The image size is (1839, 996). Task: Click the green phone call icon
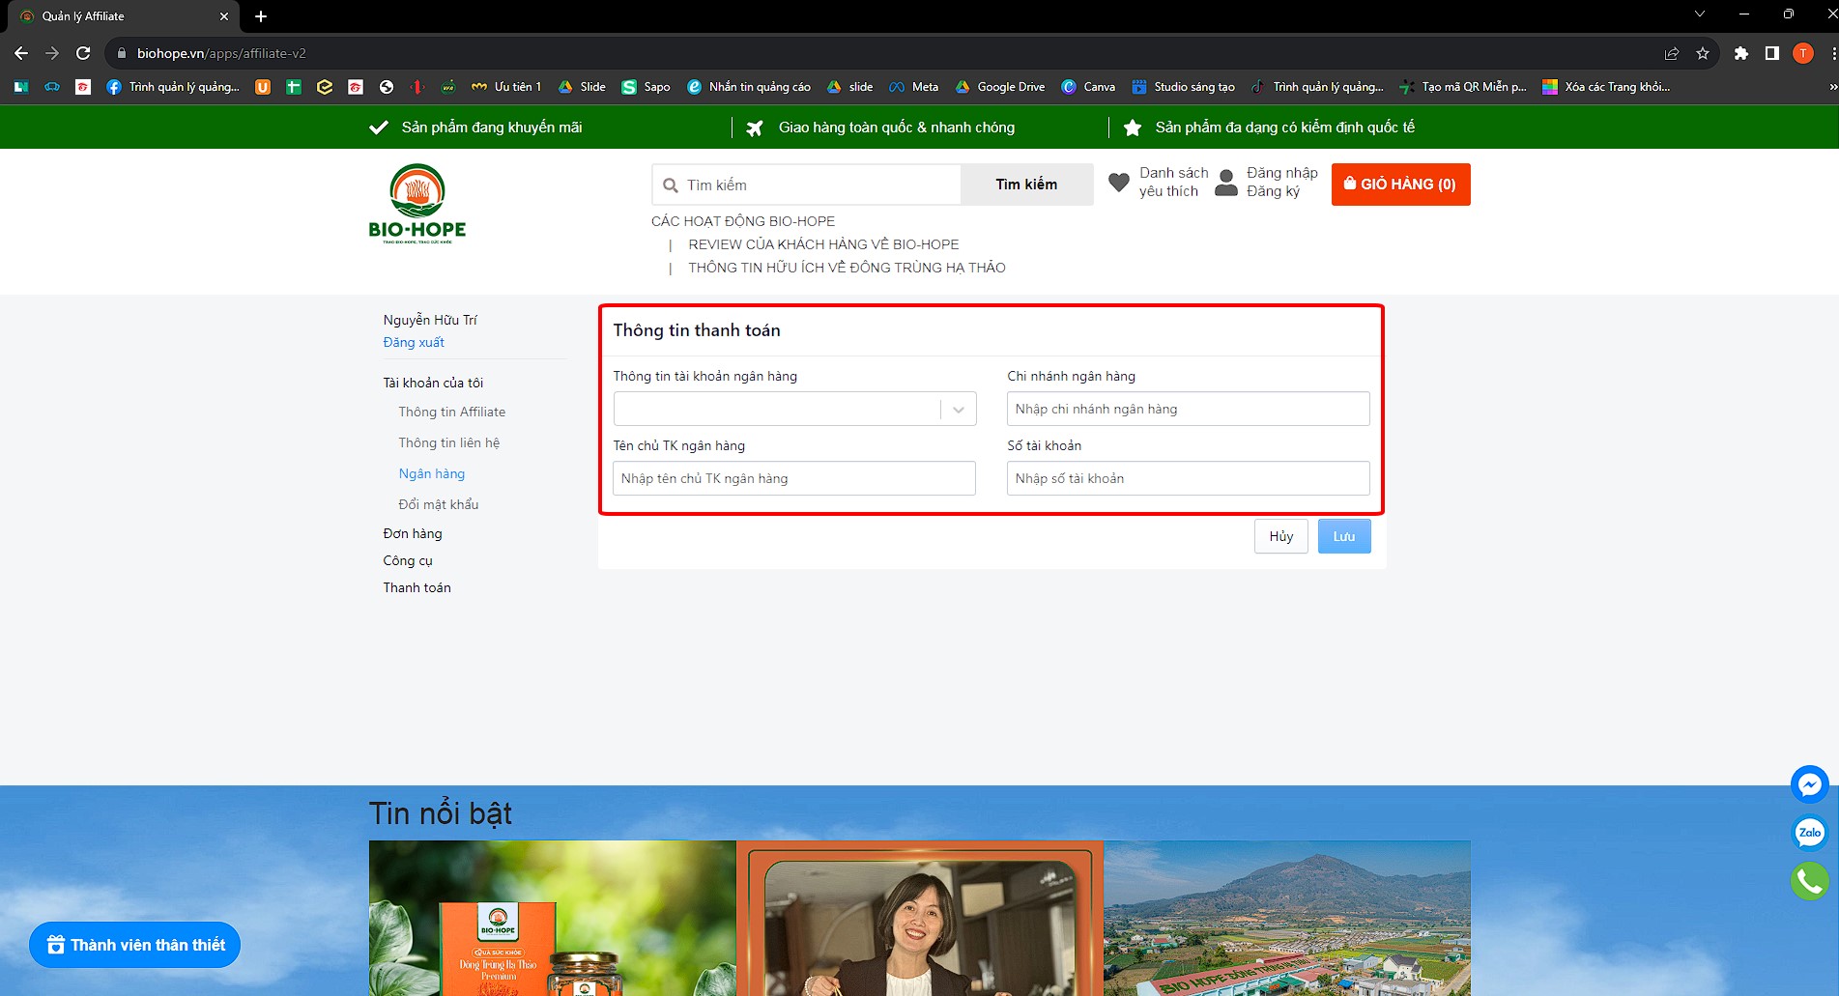point(1809,881)
